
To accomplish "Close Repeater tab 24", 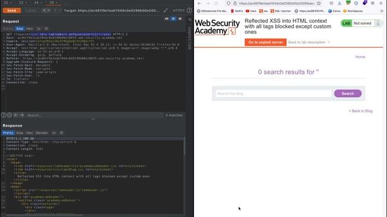I will (42, 2).
